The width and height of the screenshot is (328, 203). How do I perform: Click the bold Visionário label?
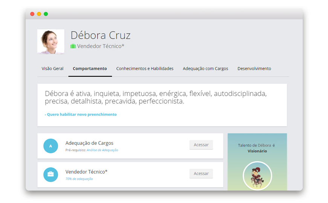click(257, 151)
